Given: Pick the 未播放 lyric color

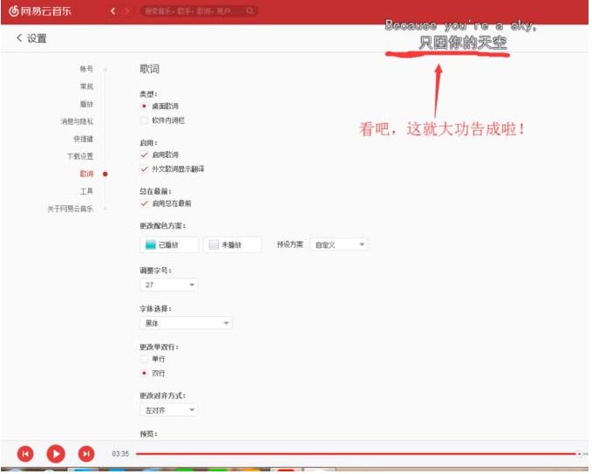Looking at the screenshot, I should (x=233, y=245).
